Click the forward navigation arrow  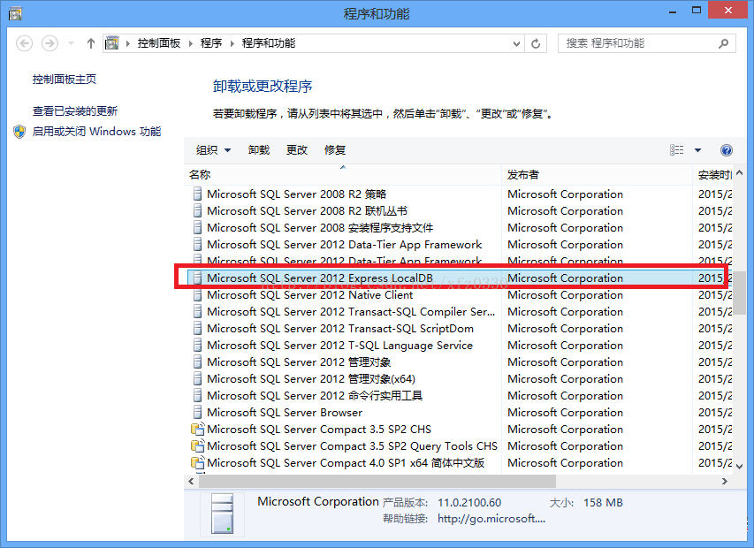click(x=50, y=43)
